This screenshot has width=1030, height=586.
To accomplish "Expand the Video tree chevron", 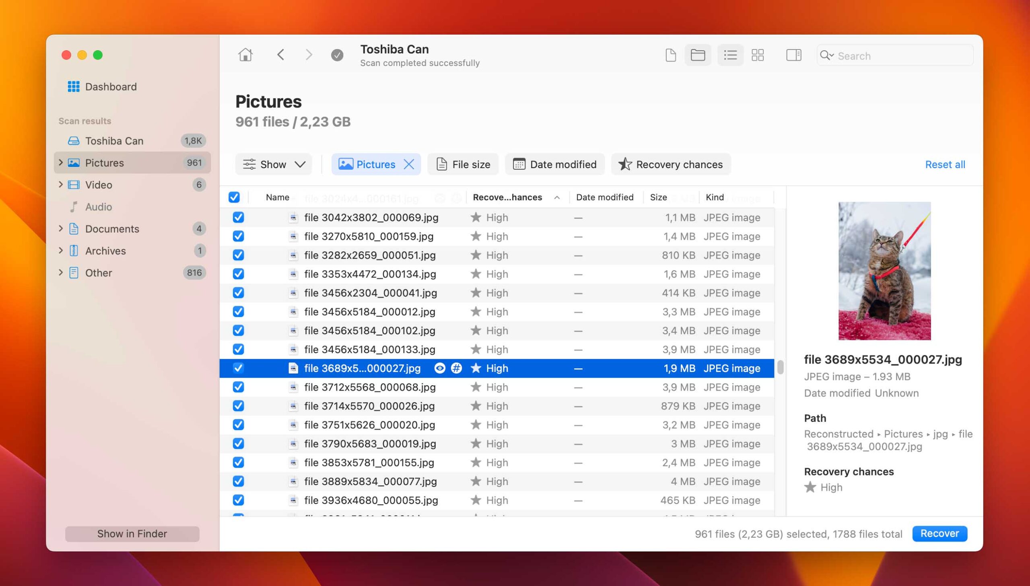I will (61, 184).
